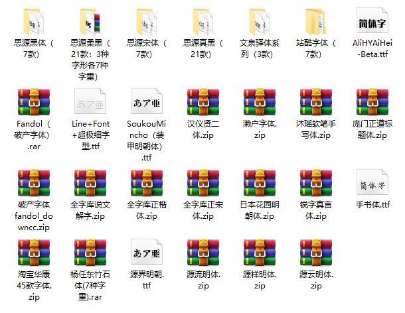Click the file name 淘宝华康45款字体.zip

coord(34,286)
